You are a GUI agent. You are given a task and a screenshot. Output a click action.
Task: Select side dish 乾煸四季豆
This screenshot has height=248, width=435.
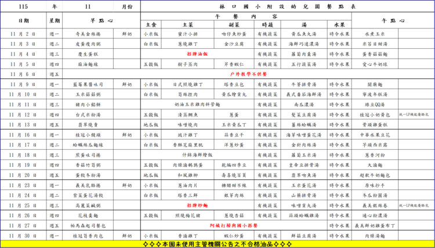click(x=234, y=165)
